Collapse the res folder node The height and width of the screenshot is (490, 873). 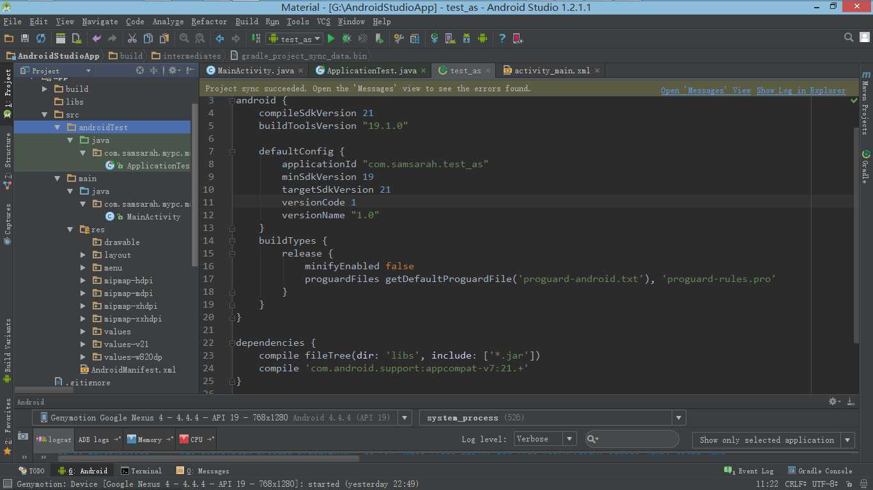click(x=70, y=229)
